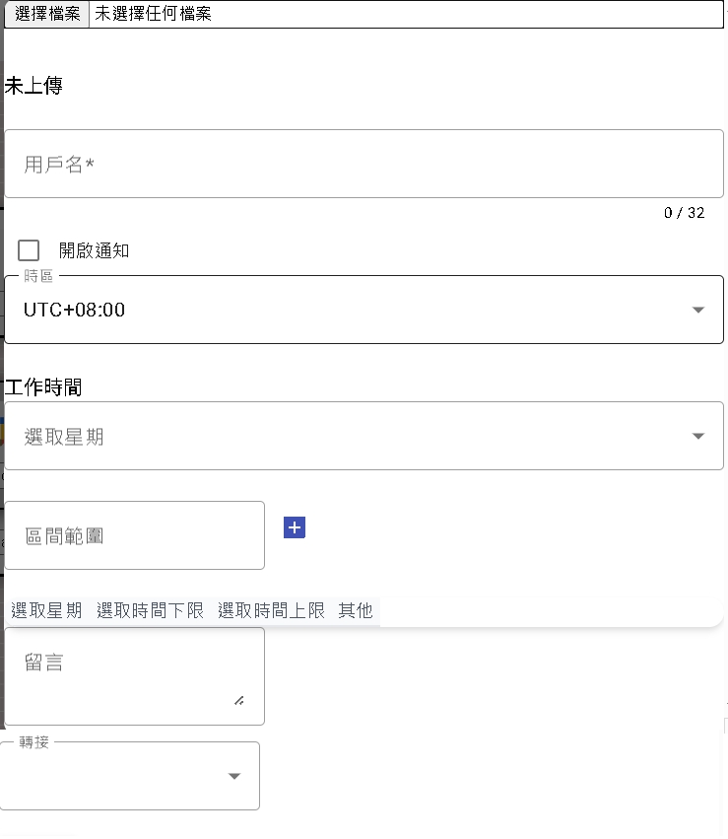
Task: Click the 其他 column header
Action: (x=356, y=610)
